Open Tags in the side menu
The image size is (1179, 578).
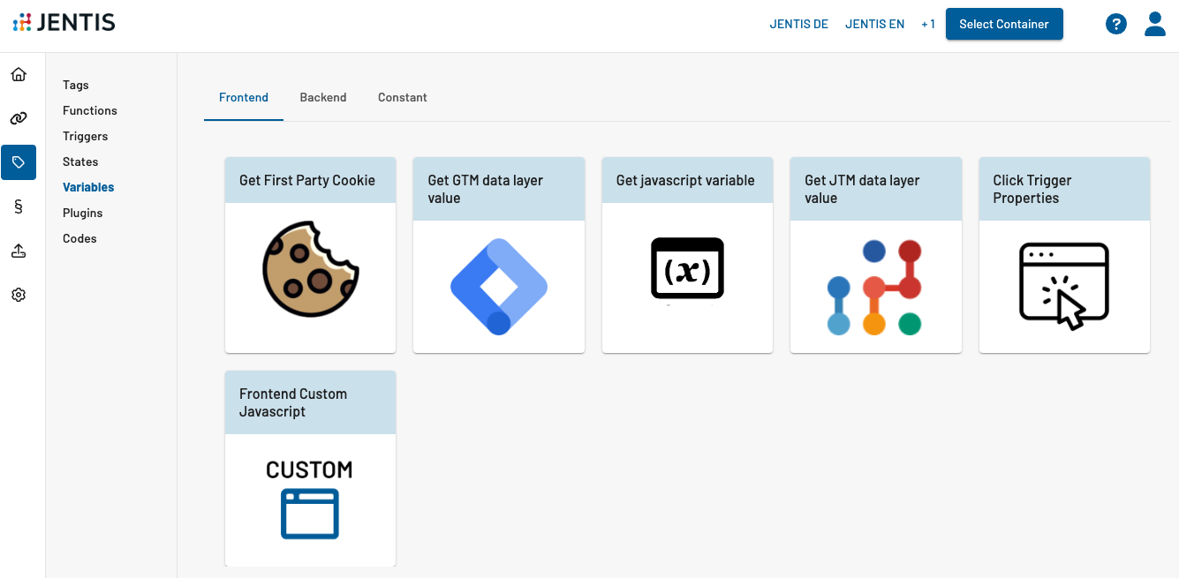[x=76, y=85]
